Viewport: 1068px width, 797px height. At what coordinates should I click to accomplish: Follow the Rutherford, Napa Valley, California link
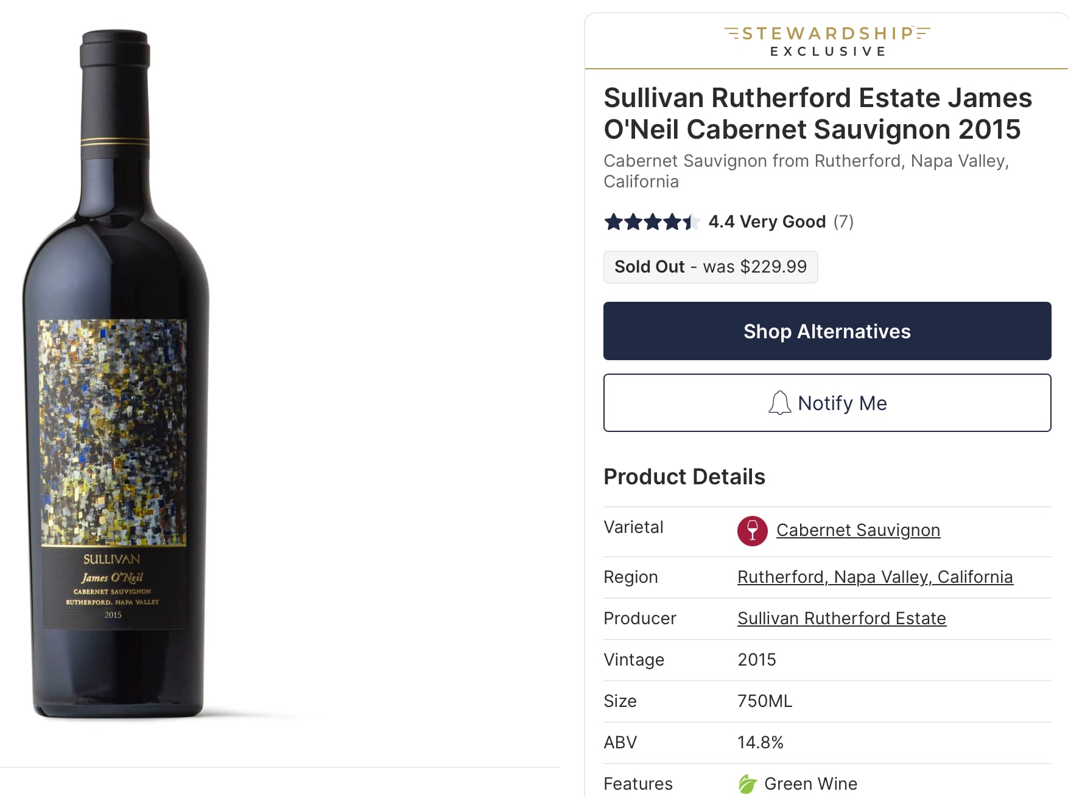click(x=875, y=577)
